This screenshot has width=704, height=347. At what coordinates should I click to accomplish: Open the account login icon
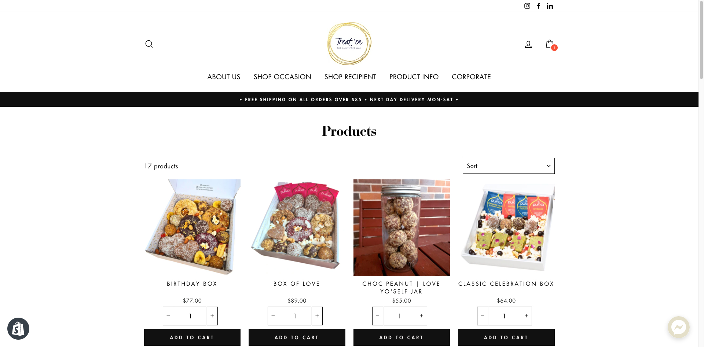click(528, 44)
